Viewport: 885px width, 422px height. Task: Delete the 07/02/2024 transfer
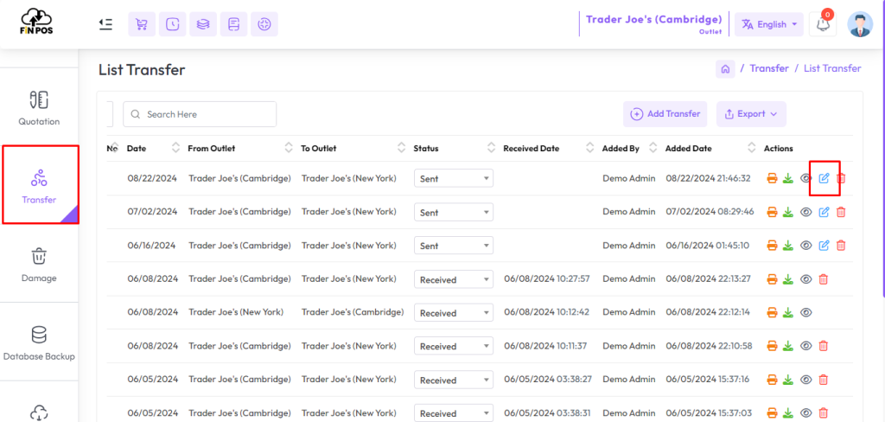tap(841, 212)
